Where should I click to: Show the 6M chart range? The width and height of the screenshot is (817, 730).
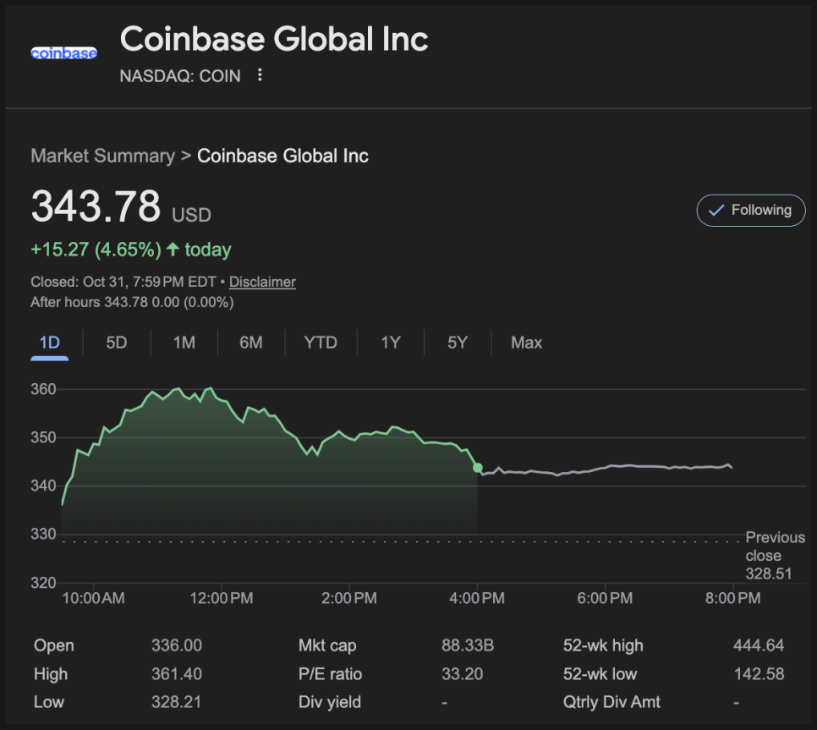(x=250, y=343)
